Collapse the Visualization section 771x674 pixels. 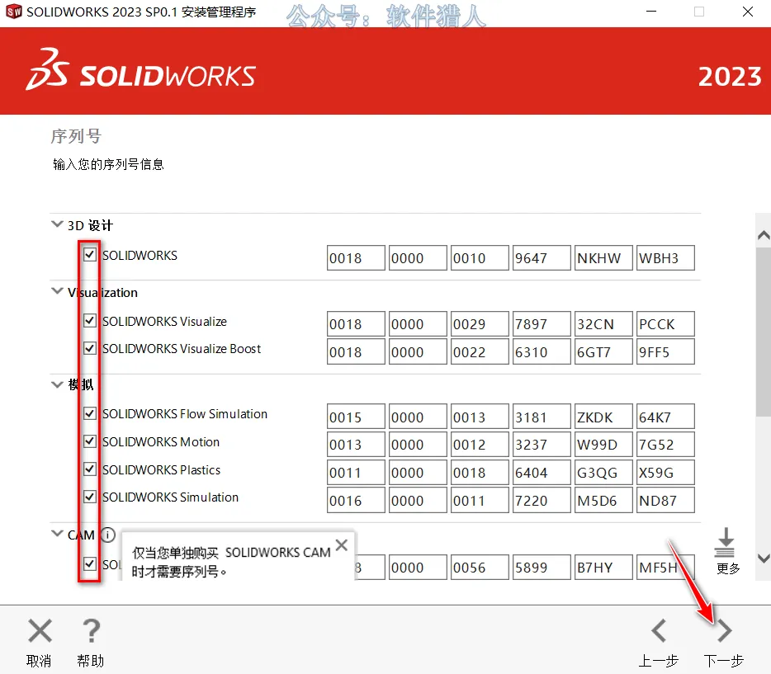57,291
